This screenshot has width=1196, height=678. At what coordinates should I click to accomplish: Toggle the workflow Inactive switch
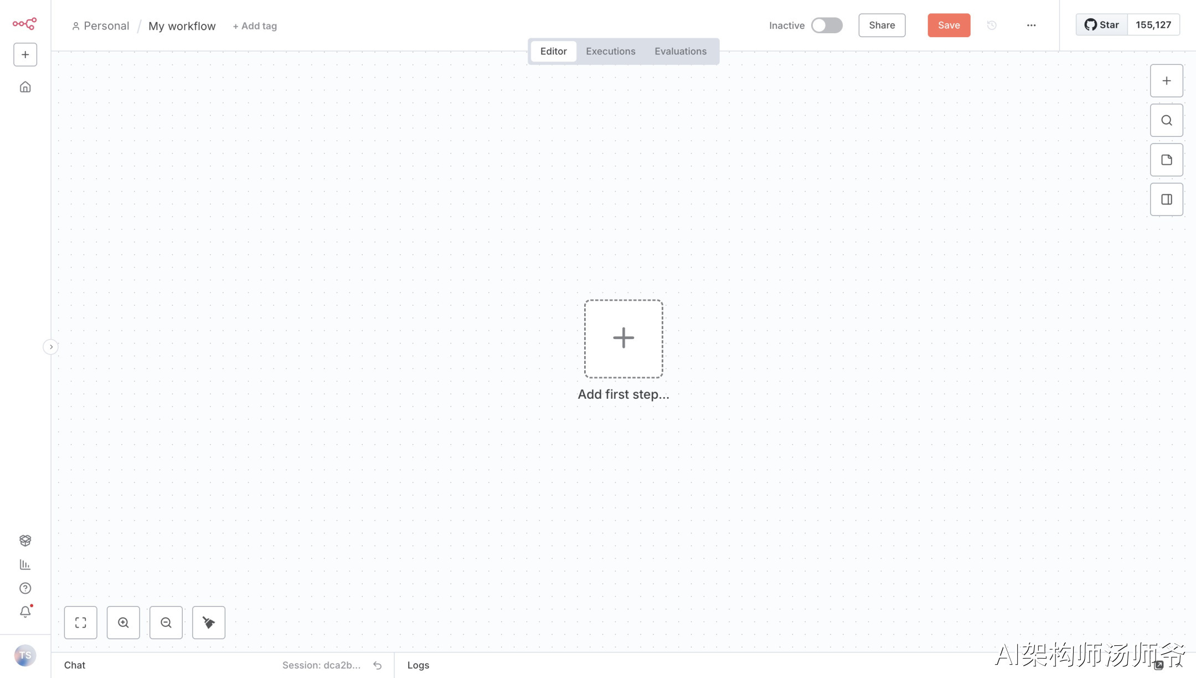pyautogui.click(x=827, y=25)
